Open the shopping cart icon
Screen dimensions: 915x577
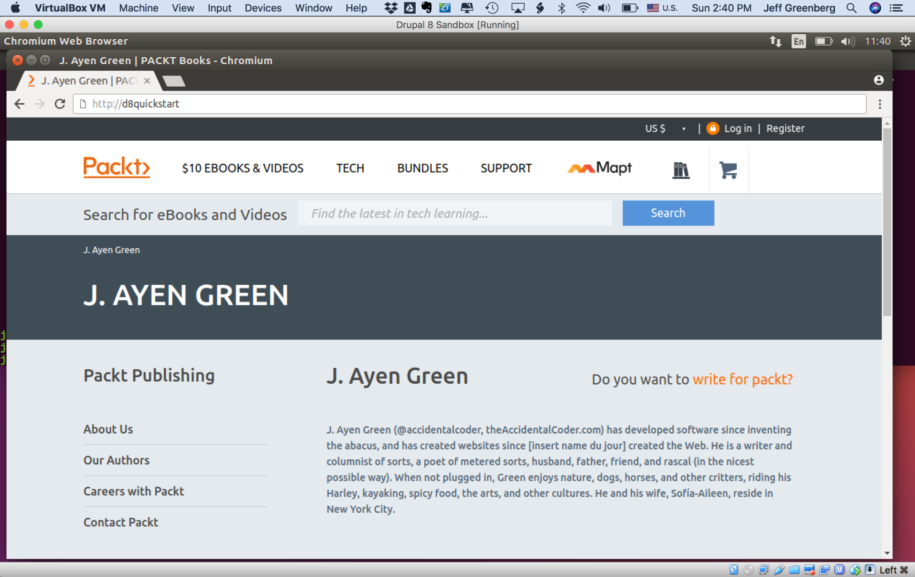point(728,170)
